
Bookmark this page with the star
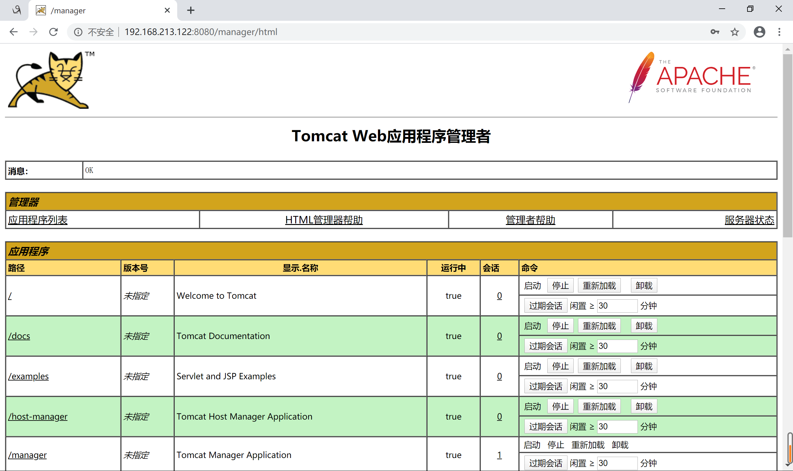(x=735, y=32)
